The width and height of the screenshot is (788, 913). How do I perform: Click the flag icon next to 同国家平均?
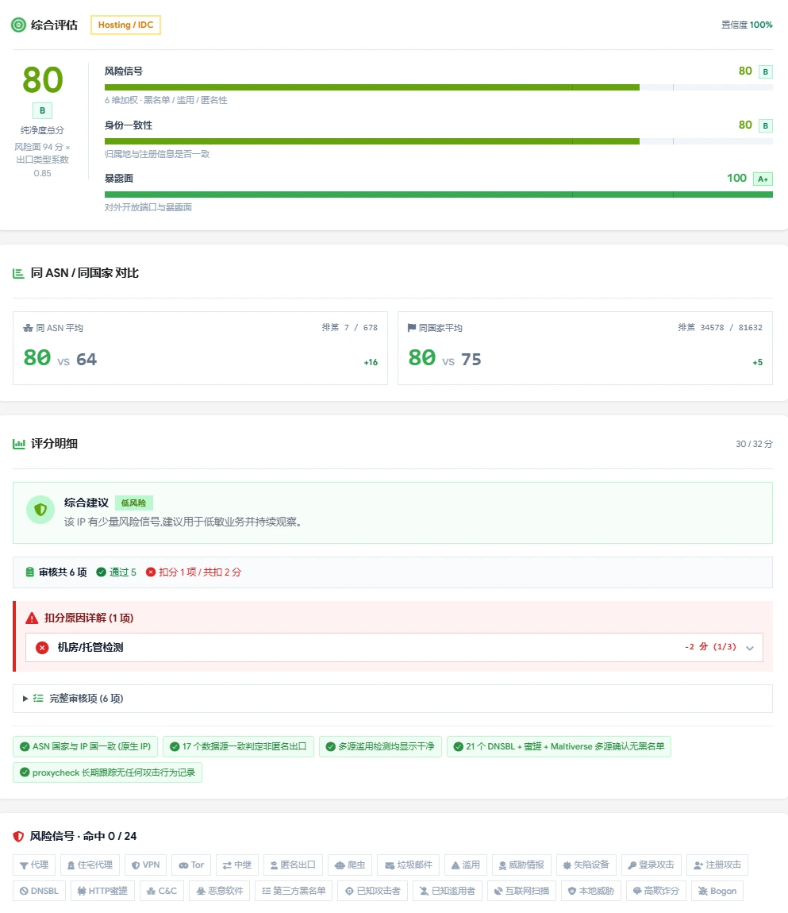412,328
